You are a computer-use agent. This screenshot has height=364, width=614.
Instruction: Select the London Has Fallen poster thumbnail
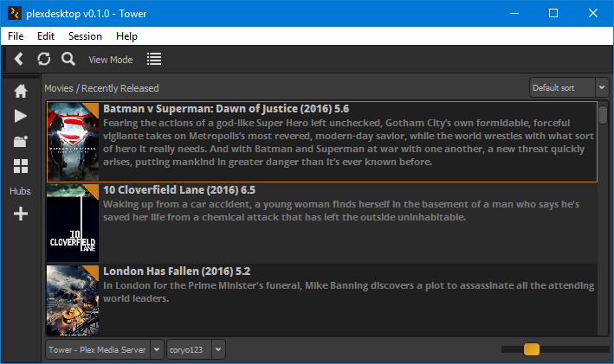(73, 300)
